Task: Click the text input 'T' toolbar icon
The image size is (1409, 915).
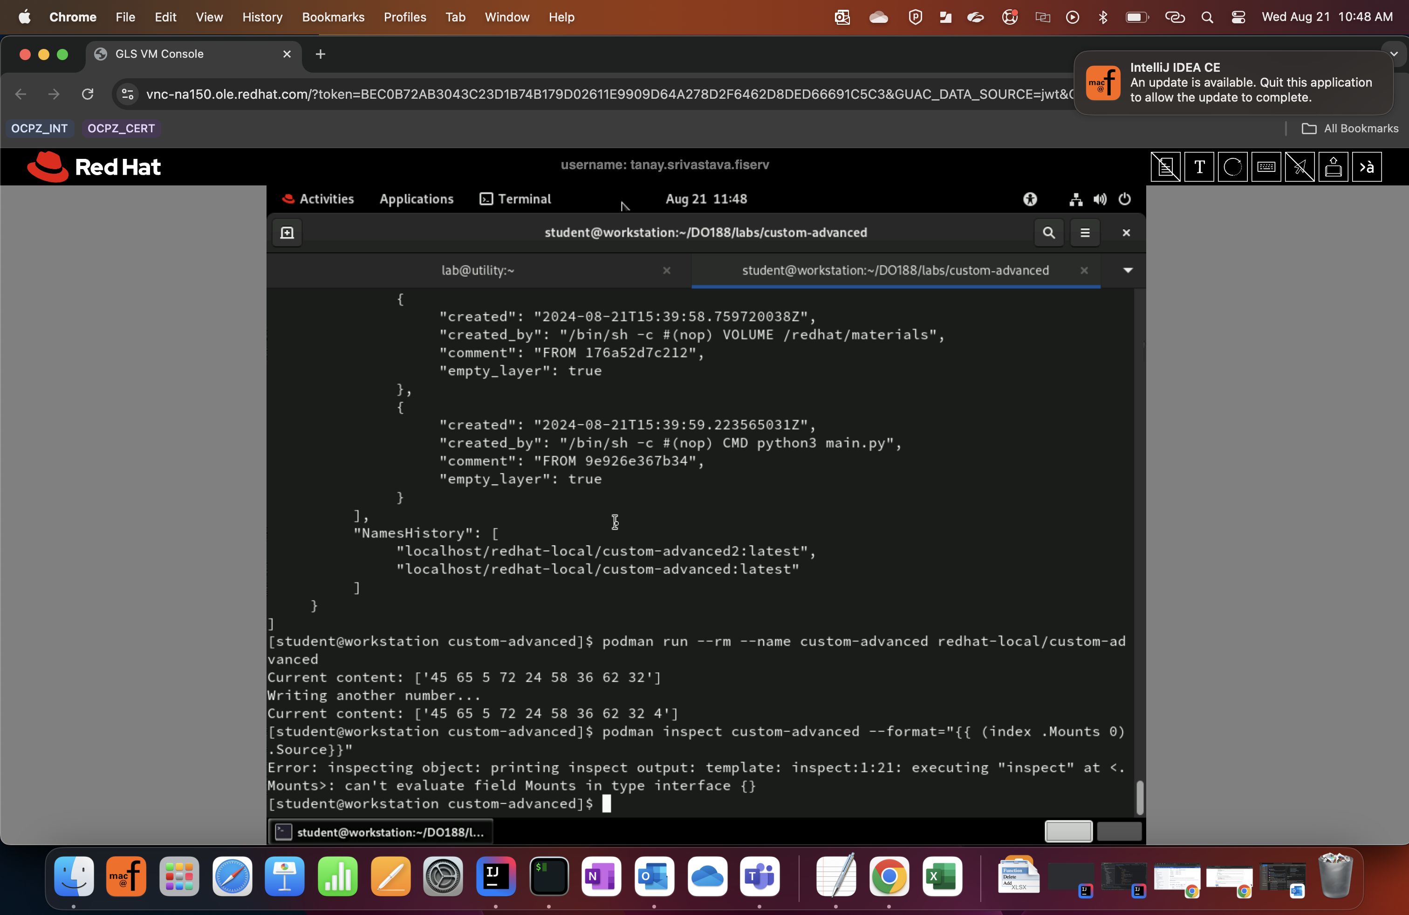Action: point(1199,168)
